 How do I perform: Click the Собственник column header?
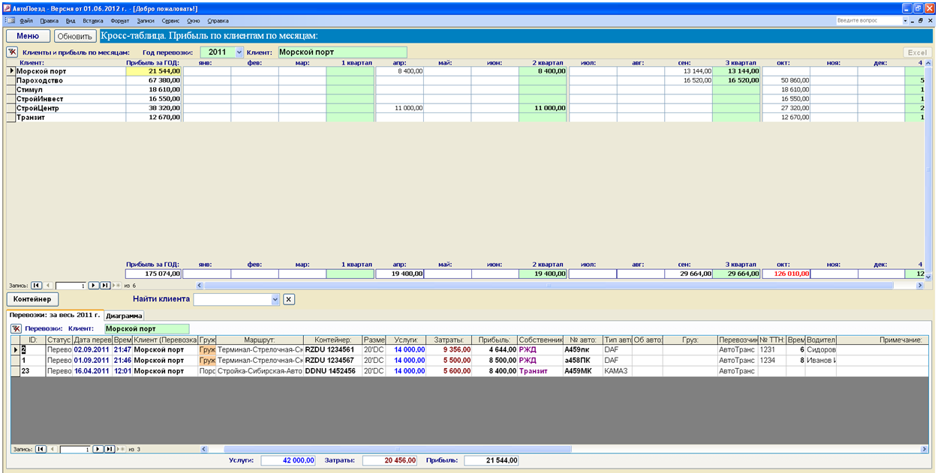540,340
